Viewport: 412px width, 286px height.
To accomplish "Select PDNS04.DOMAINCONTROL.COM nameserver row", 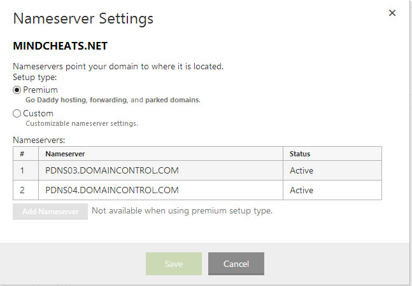I will [x=197, y=190].
